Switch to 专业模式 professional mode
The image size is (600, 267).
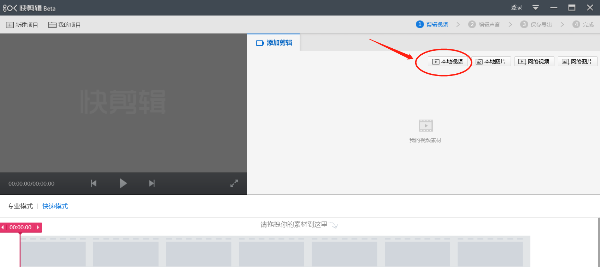20,206
